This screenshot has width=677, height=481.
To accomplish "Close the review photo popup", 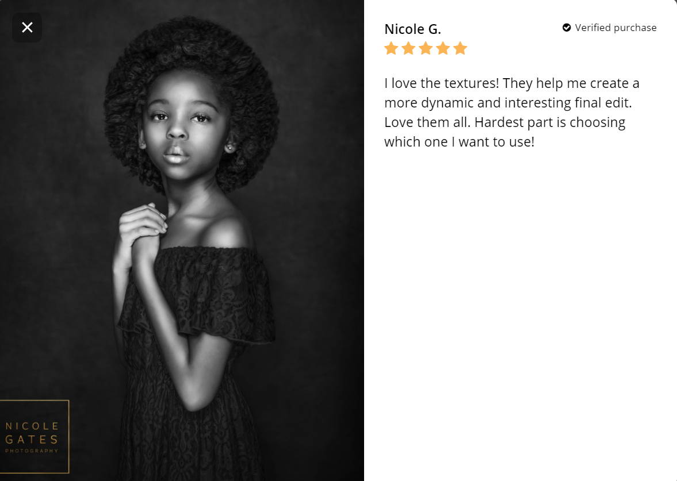I will tap(27, 28).
